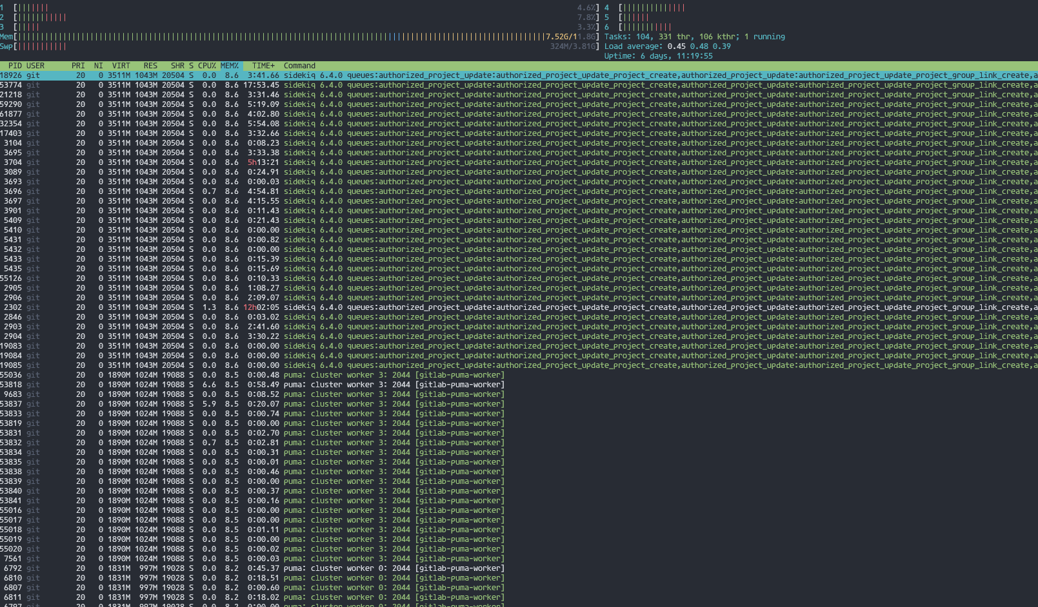Select the sidekiq row with PID 53774
The height and width of the screenshot is (607, 1038).
coord(519,85)
